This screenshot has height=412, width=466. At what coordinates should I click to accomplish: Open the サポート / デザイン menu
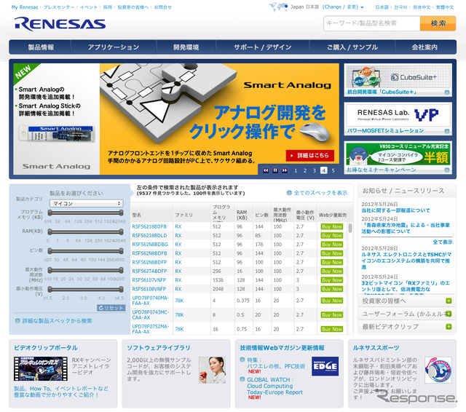click(x=262, y=47)
